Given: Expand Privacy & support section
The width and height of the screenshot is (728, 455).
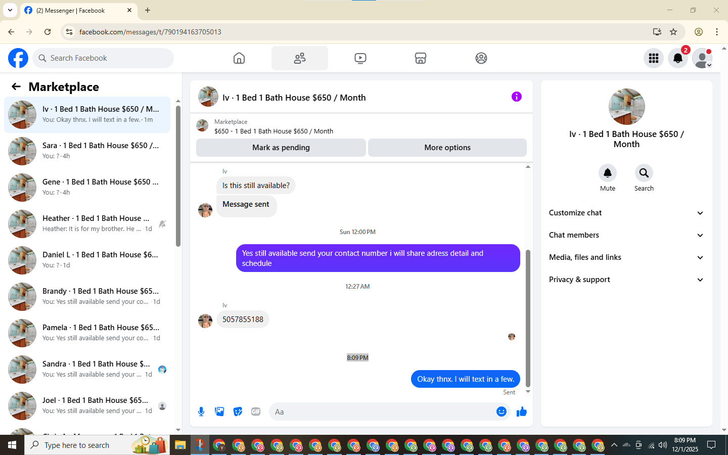Looking at the screenshot, I should click(x=626, y=280).
